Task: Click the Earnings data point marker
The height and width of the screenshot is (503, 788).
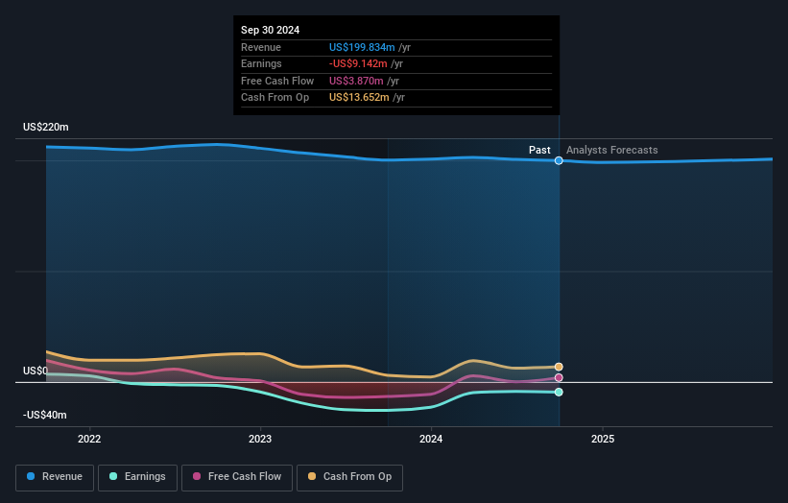Action: pyautogui.click(x=559, y=392)
